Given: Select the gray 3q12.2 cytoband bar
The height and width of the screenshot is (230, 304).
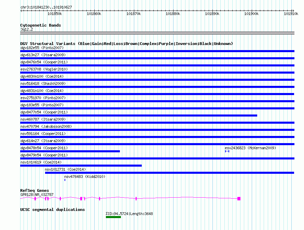Looking at the screenshot, I should 157,33.
